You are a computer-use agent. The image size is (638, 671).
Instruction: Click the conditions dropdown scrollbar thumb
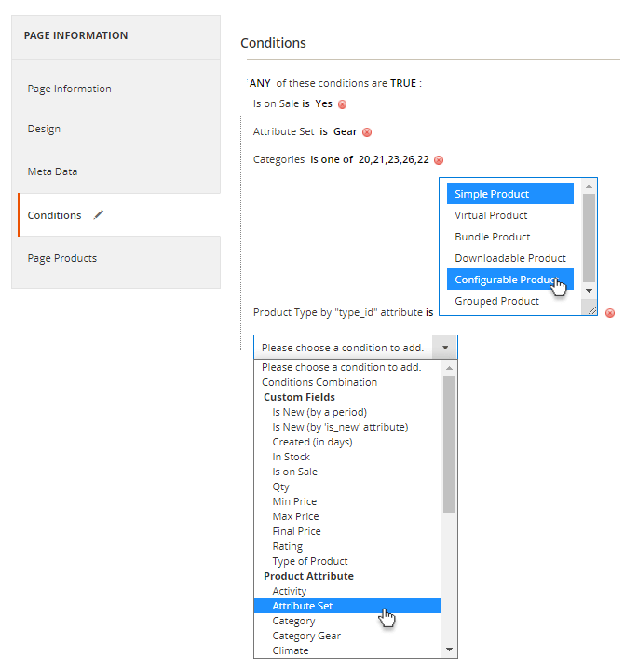click(x=449, y=444)
